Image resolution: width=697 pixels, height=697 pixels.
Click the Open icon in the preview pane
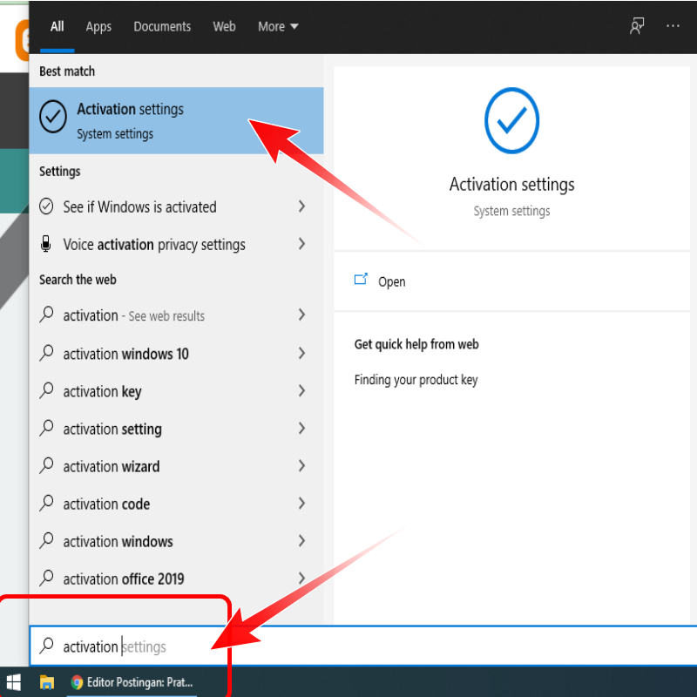coord(362,281)
